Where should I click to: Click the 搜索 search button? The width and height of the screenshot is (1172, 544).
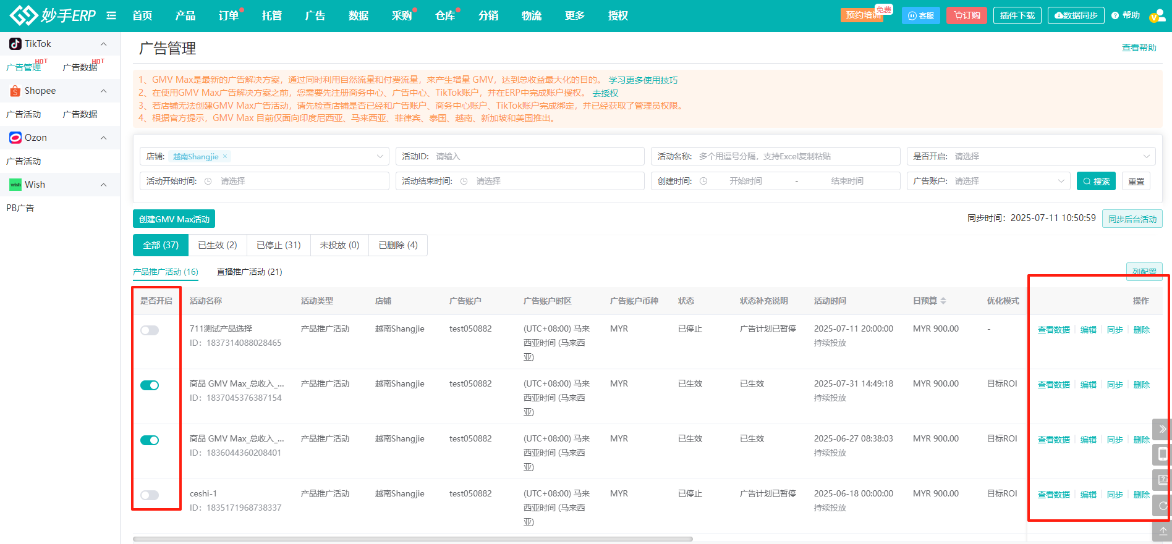coord(1096,181)
